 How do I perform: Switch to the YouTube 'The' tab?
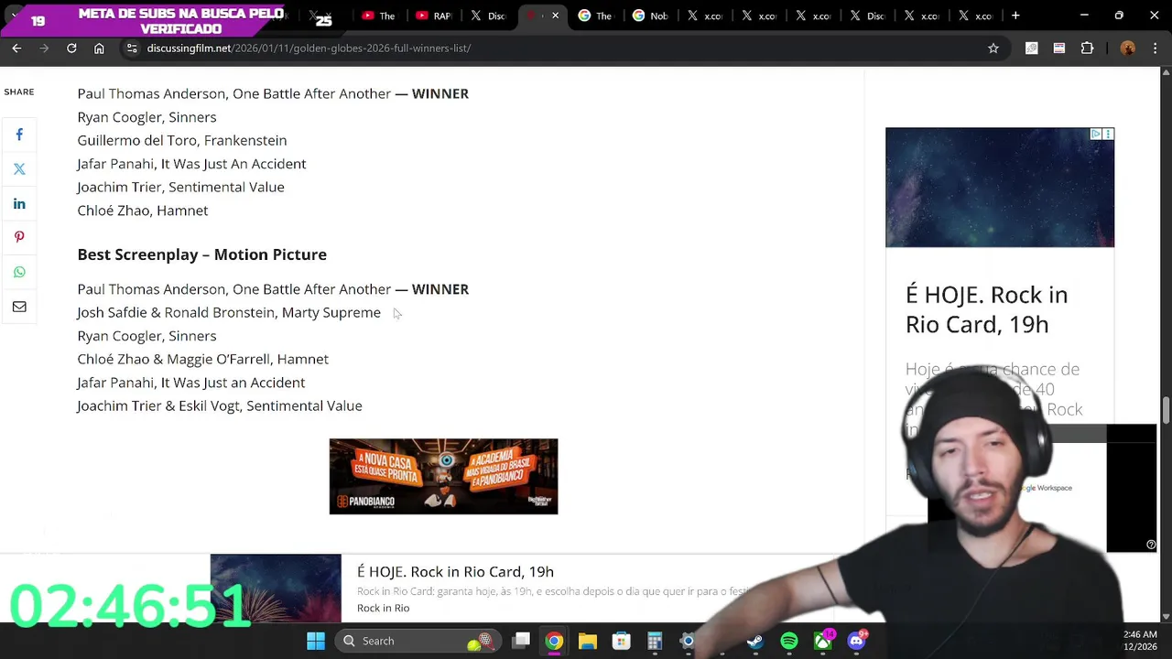tap(378, 16)
